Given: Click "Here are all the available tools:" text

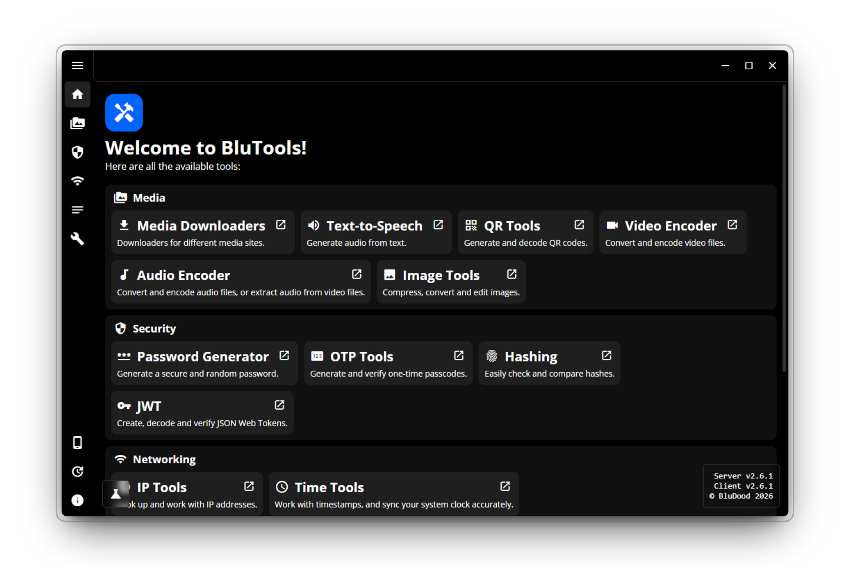Looking at the screenshot, I should click(173, 167).
